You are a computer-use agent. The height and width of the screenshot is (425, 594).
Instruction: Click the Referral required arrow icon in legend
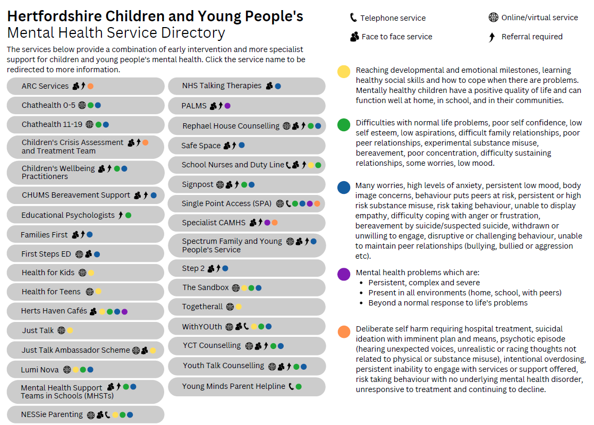click(x=491, y=37)
